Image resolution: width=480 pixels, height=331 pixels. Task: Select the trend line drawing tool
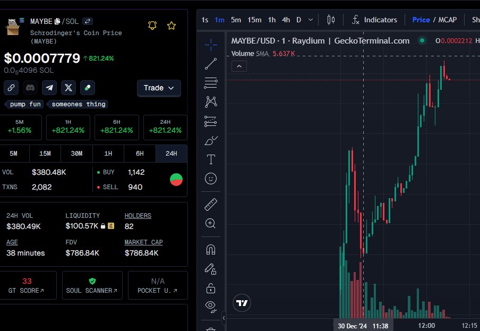click(211, 64)
